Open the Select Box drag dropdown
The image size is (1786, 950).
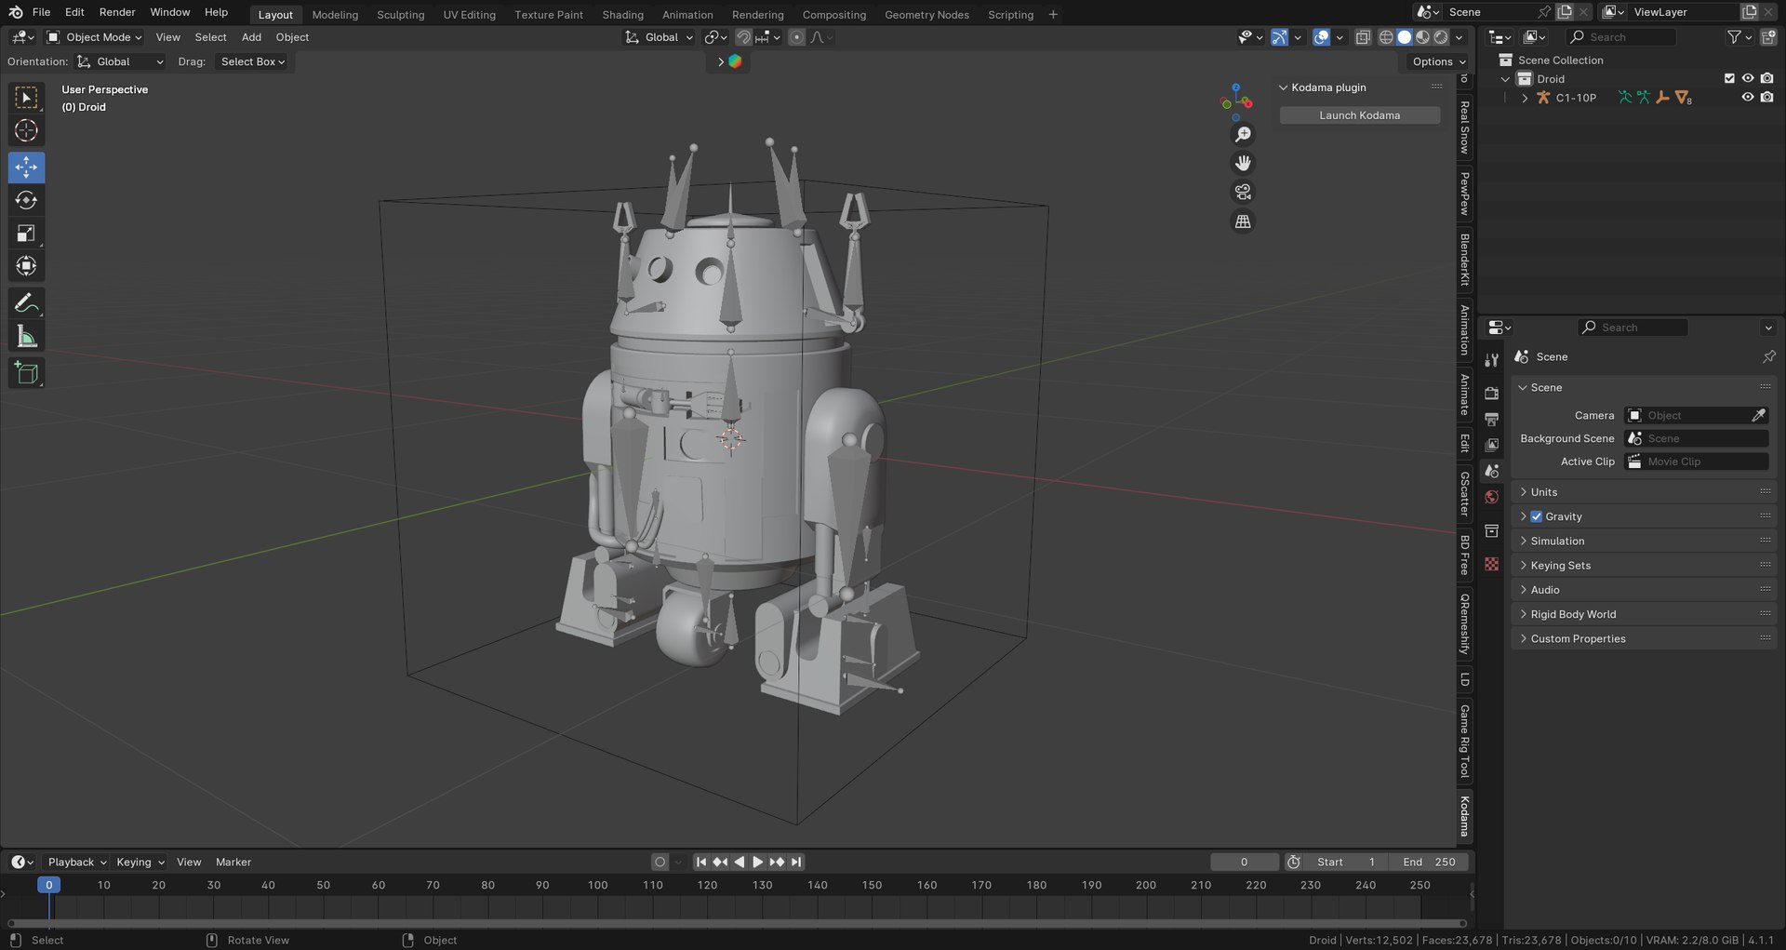coord(252,61)
